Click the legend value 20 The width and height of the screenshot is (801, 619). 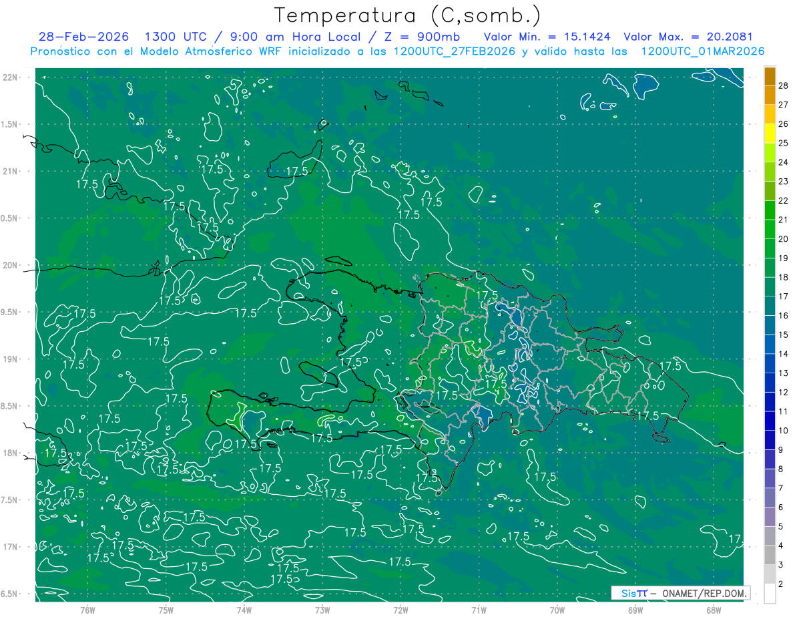783,238
